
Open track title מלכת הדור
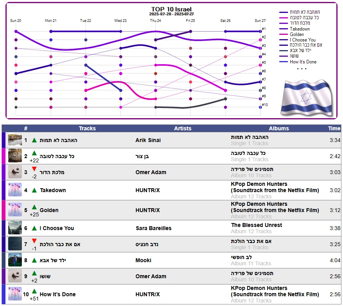tap(52, 172)
